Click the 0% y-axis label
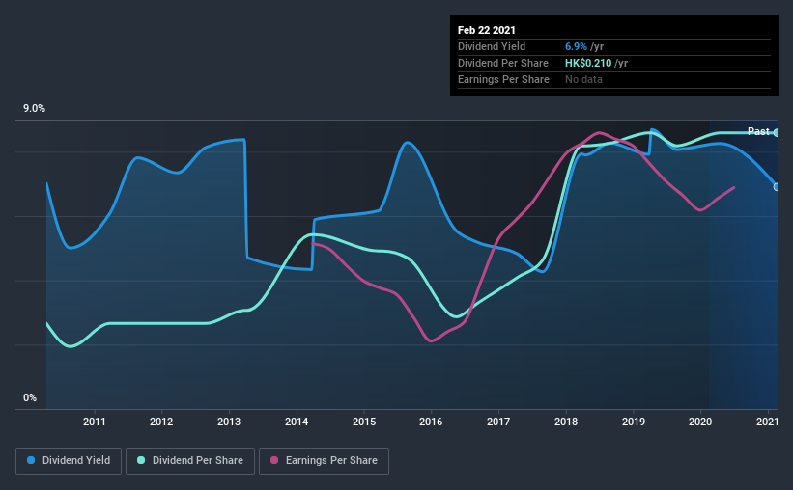The width and height of the screenshot is (793, 490). tap(30, 398)
